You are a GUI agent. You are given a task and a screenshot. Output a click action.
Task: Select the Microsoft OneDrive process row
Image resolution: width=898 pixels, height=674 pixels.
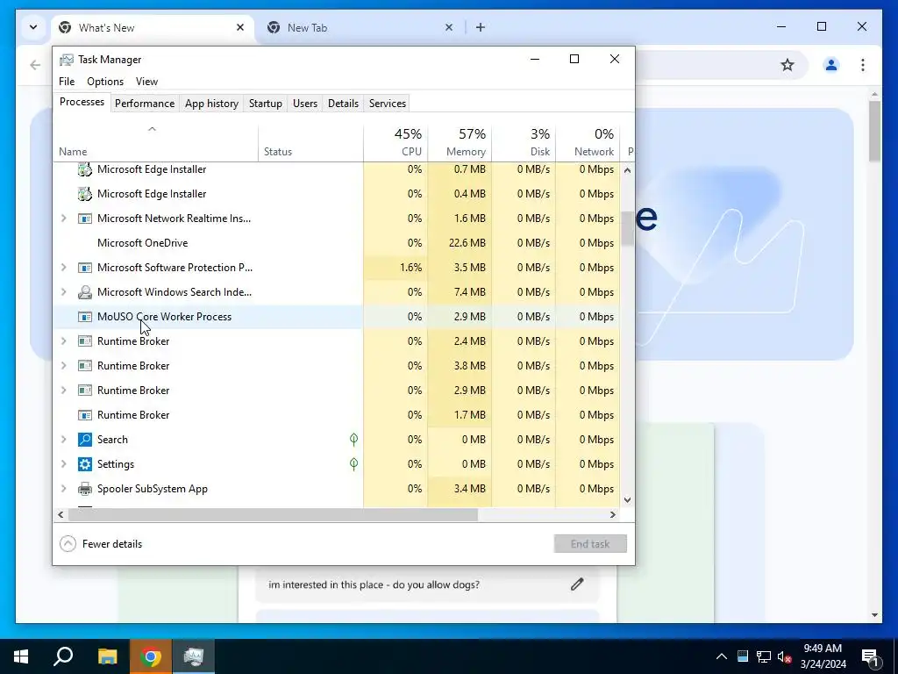click(336, 243)
